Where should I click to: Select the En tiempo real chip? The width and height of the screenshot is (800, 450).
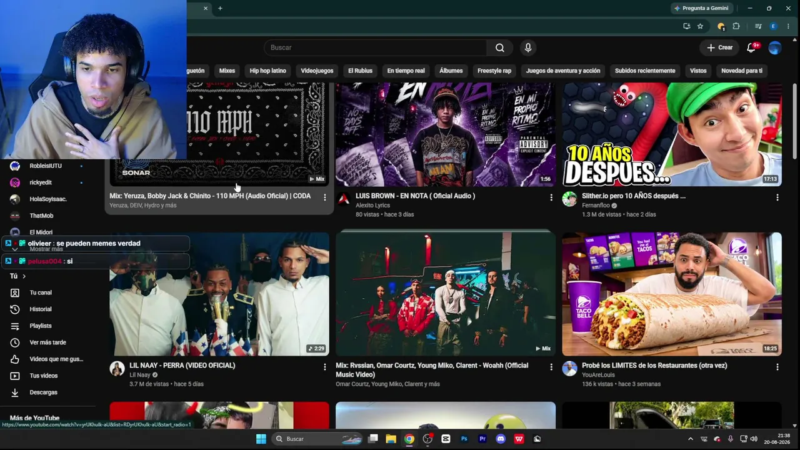click(x=406, y=71)
